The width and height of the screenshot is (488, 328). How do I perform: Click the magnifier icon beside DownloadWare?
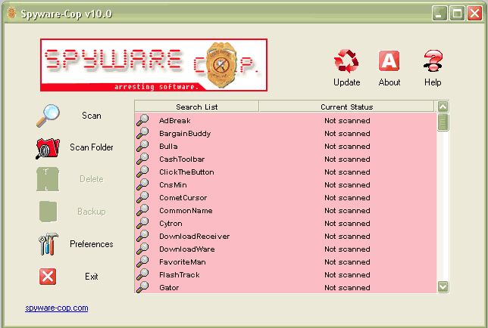point(142,249)
